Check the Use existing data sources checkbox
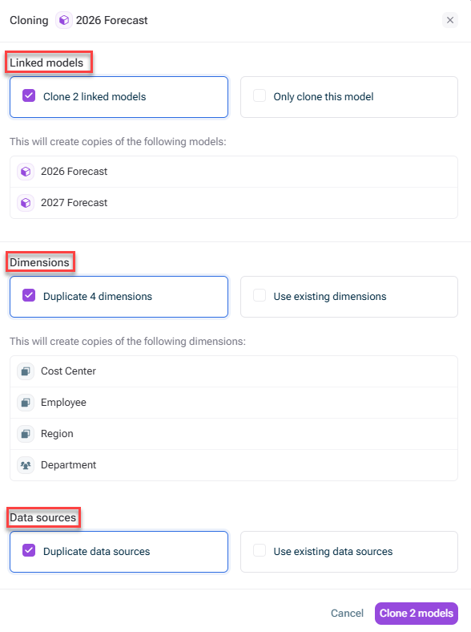 click(260, 550)
